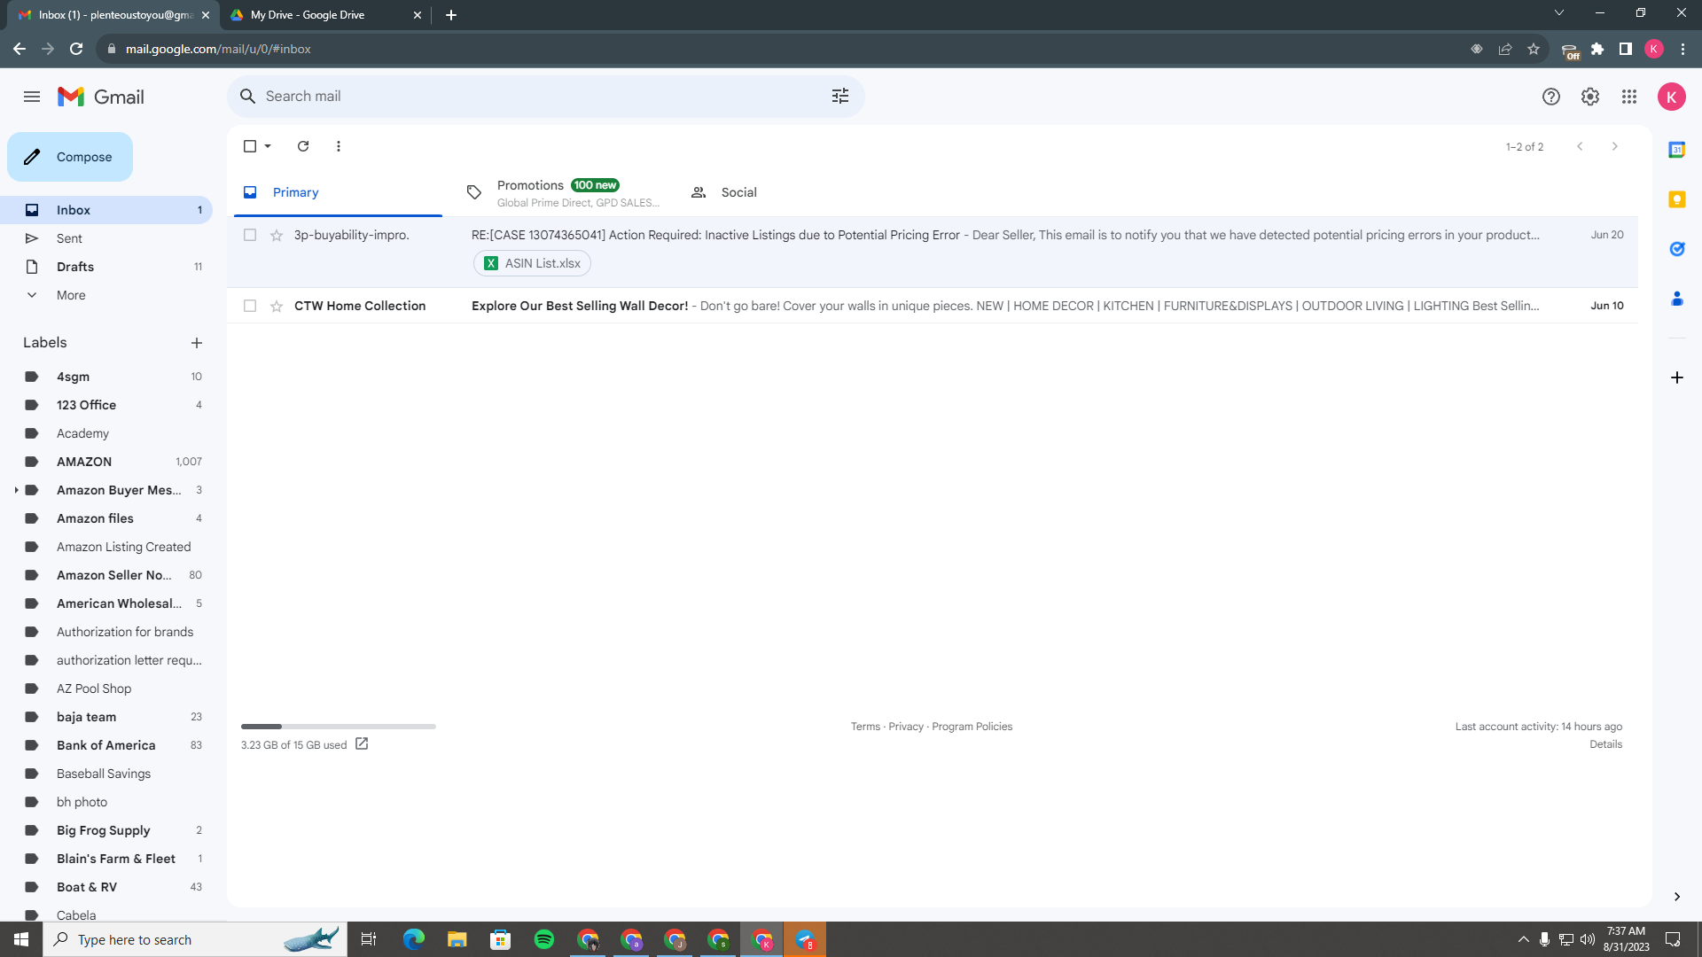This screenshot has width=1702, height=957.
Task: View account activity Details
Action: point(1605,744)
